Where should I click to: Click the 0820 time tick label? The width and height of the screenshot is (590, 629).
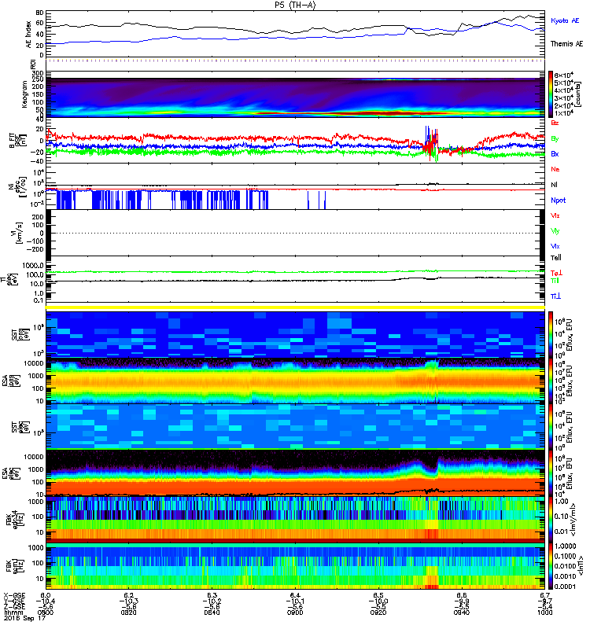point(129,612)
